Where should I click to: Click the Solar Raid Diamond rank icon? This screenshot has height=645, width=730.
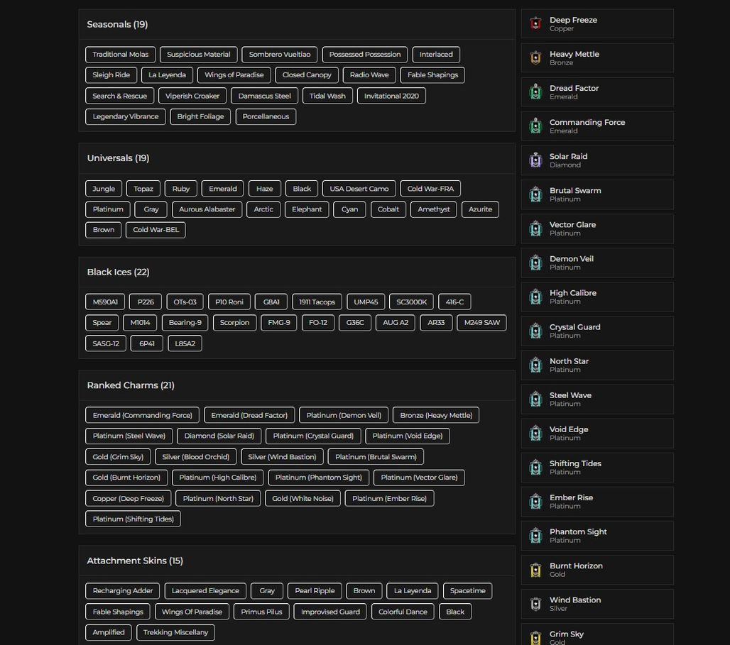tap(535, 160)
